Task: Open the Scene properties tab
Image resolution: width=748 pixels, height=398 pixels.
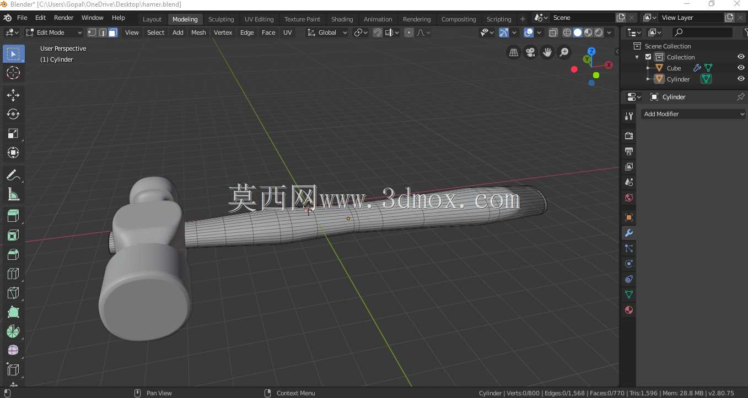Action: [x=628, y=182]
